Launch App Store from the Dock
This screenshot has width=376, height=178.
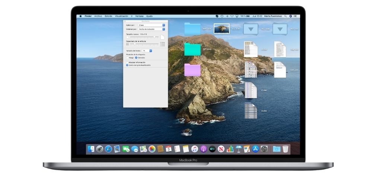(x=255, y=149)
